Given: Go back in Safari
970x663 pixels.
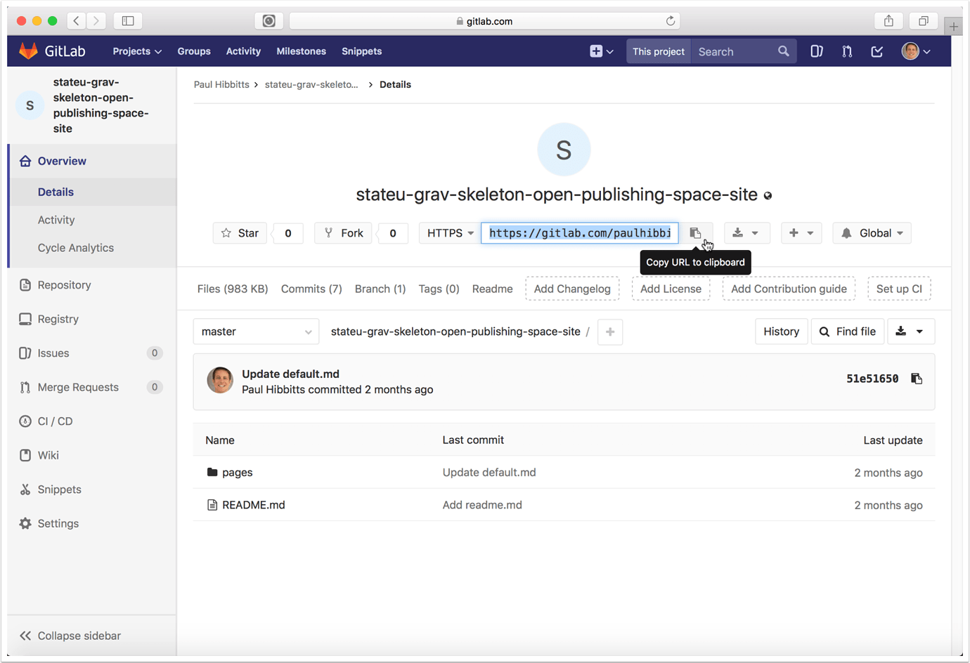Looking at the screenshot, I should 76,21.
